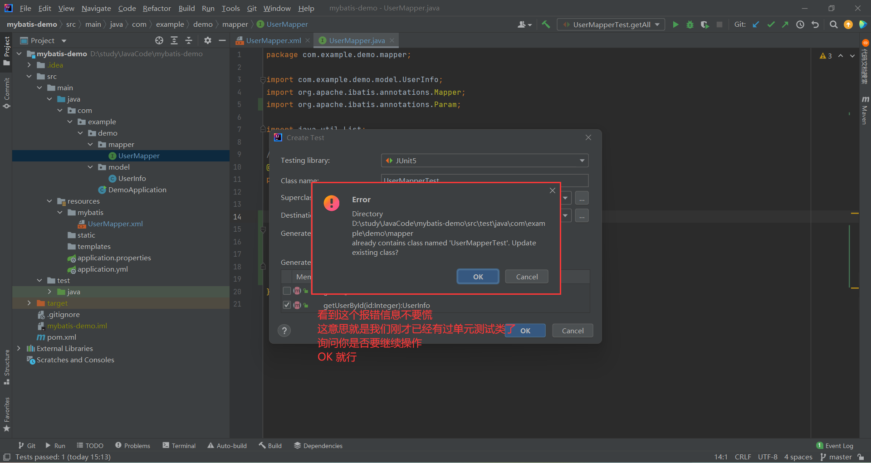The width and height of the screenshot is (871, 463).
Task: Open the Commit tool window
Action: (x=6, y=93)
